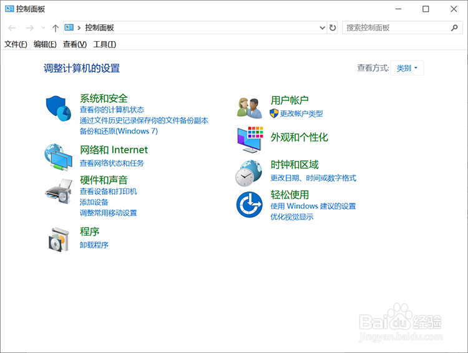This screenshot has height=353, width=468.
Task: Click the Up arrow to parent folder
Action: pos(55,28)
